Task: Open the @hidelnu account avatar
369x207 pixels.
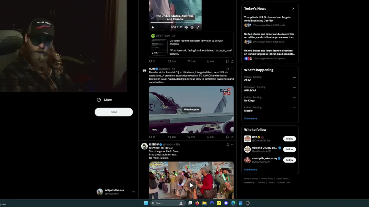Action: tap(144, 146)
